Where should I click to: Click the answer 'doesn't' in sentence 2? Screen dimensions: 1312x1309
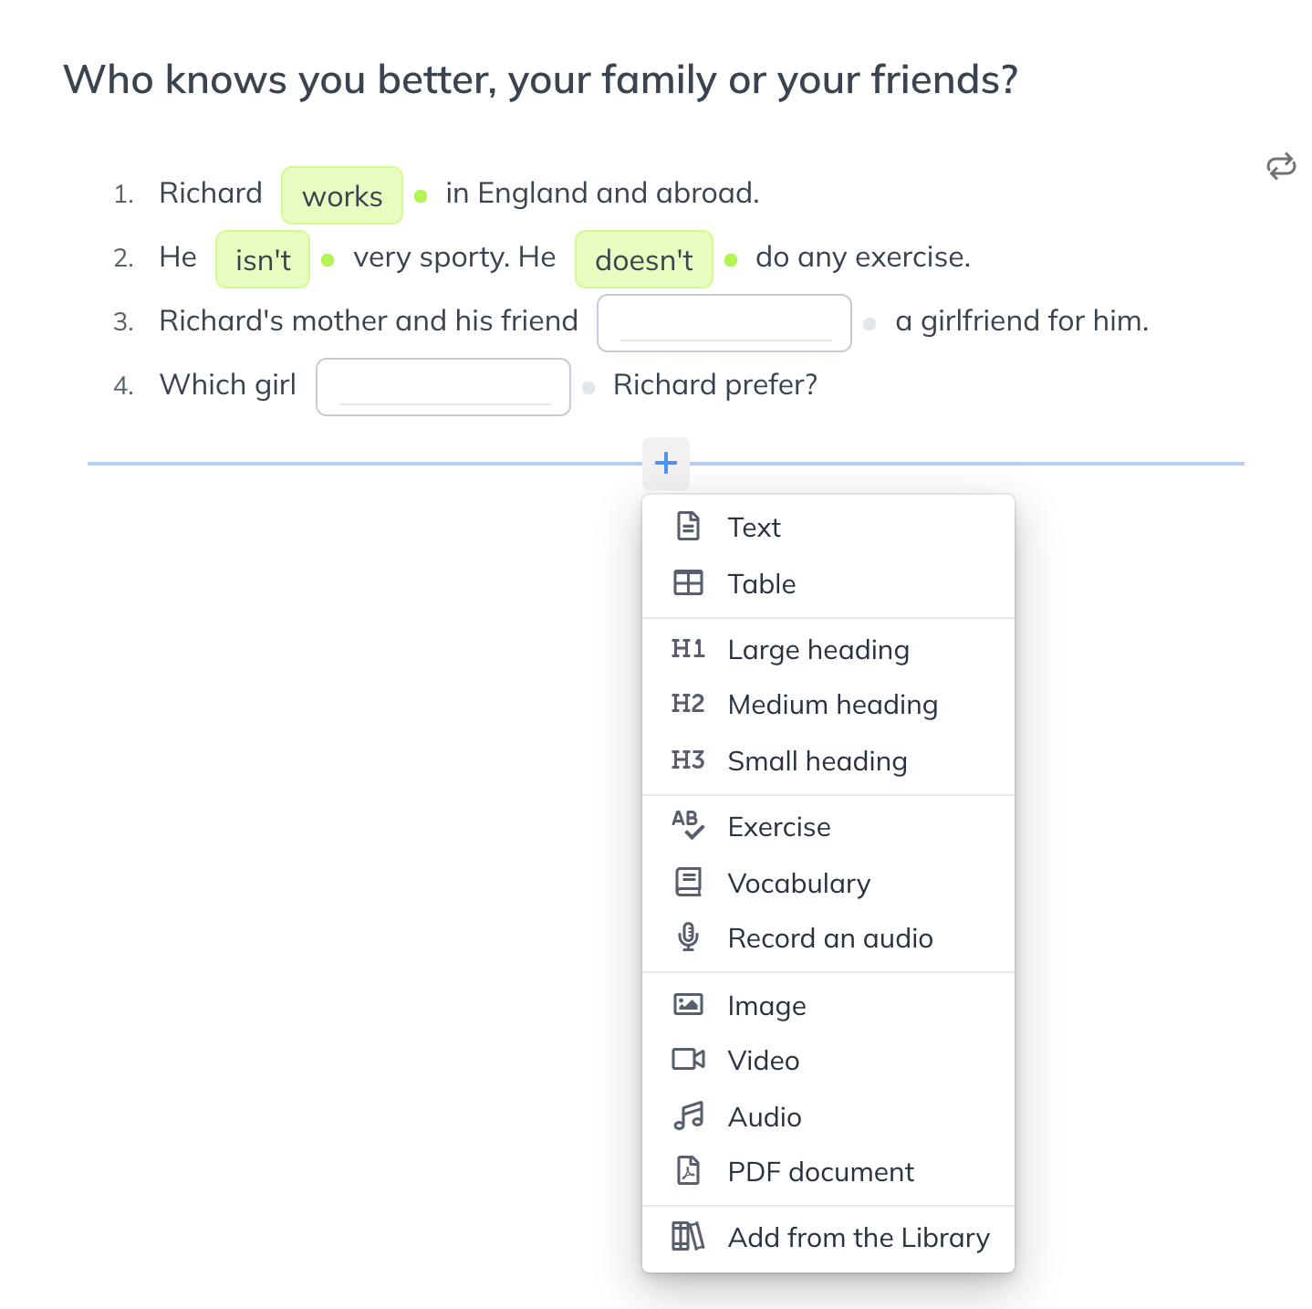(644, 259)
